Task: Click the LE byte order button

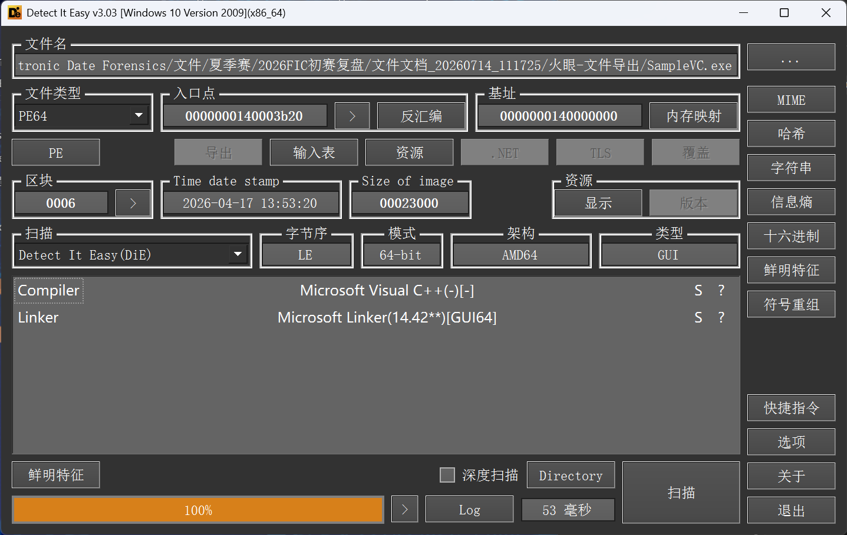Action: point(305,255)
